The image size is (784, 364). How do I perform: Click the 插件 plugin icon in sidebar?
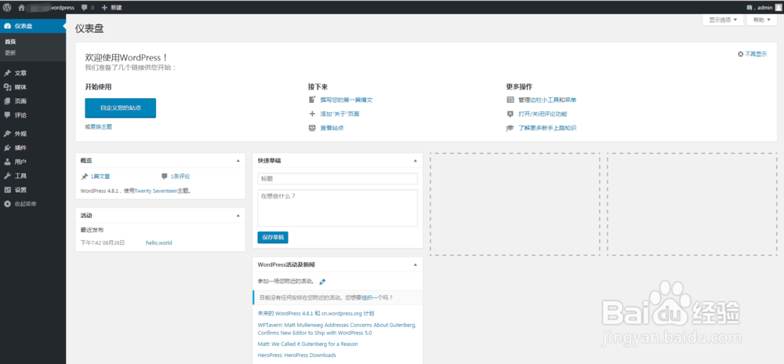tap(8, 148)
